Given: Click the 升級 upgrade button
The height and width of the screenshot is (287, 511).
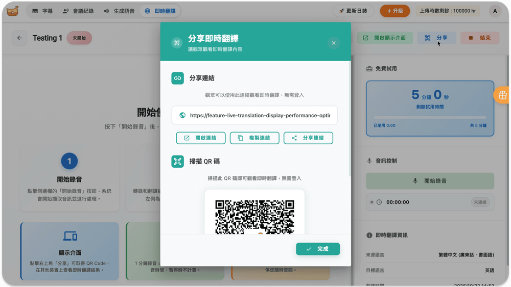Looking at the screenshot, I should pos(394,11).
